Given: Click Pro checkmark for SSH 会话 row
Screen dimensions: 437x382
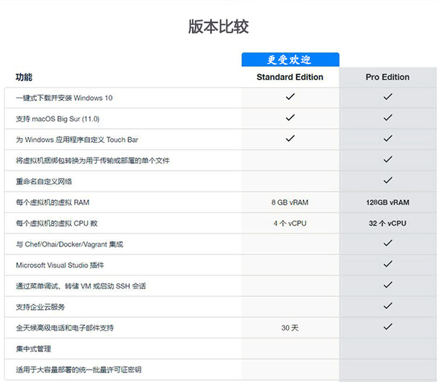Looking at the screenshot, I should pos(388,285).
